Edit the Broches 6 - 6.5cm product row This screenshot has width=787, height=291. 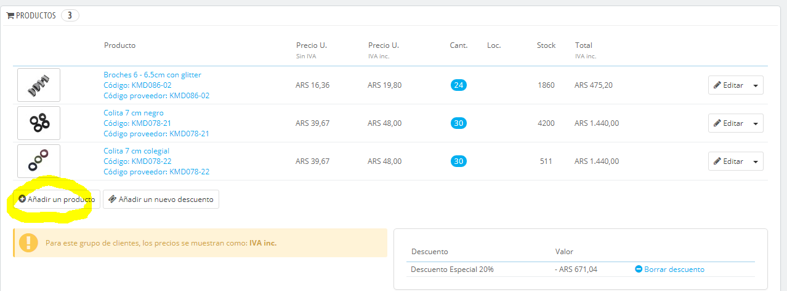[728, 85]
